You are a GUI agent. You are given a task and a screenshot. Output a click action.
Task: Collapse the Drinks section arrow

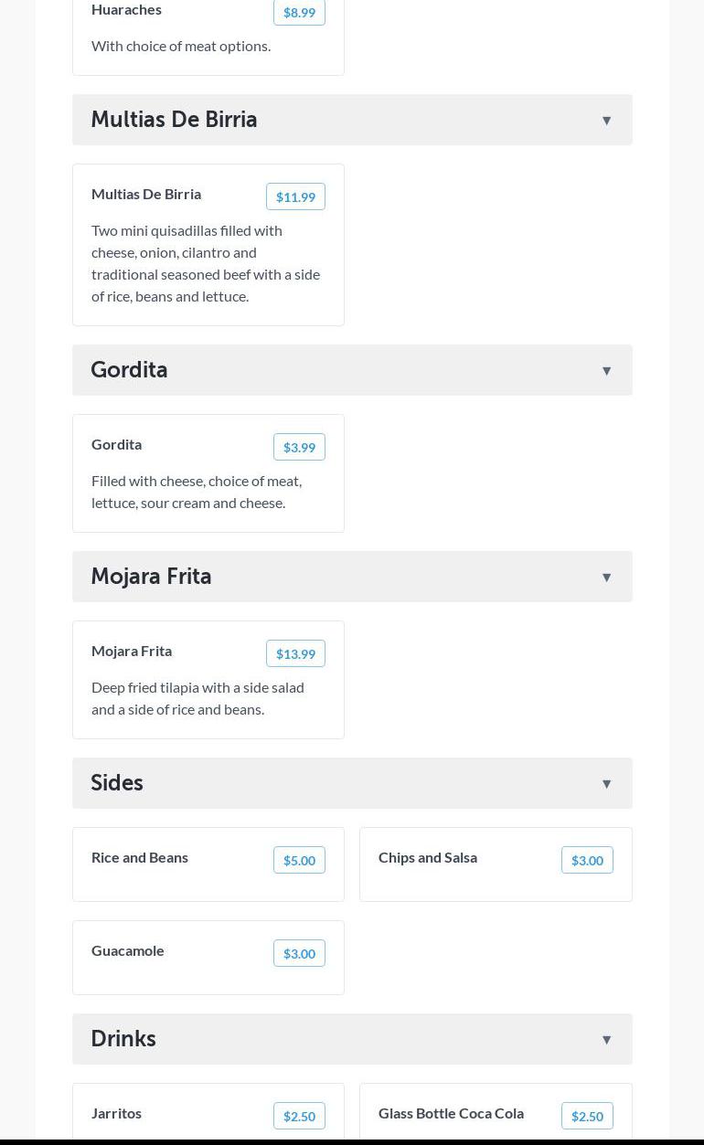pyautogui.click(x=606, y=1040)
